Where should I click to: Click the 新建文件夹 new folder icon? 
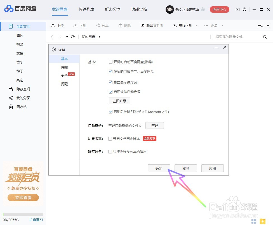pos(142,25)
